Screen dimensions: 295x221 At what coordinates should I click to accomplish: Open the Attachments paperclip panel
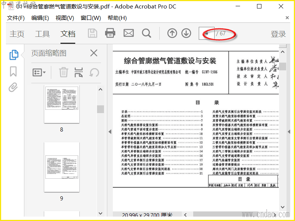click(13, 87)
